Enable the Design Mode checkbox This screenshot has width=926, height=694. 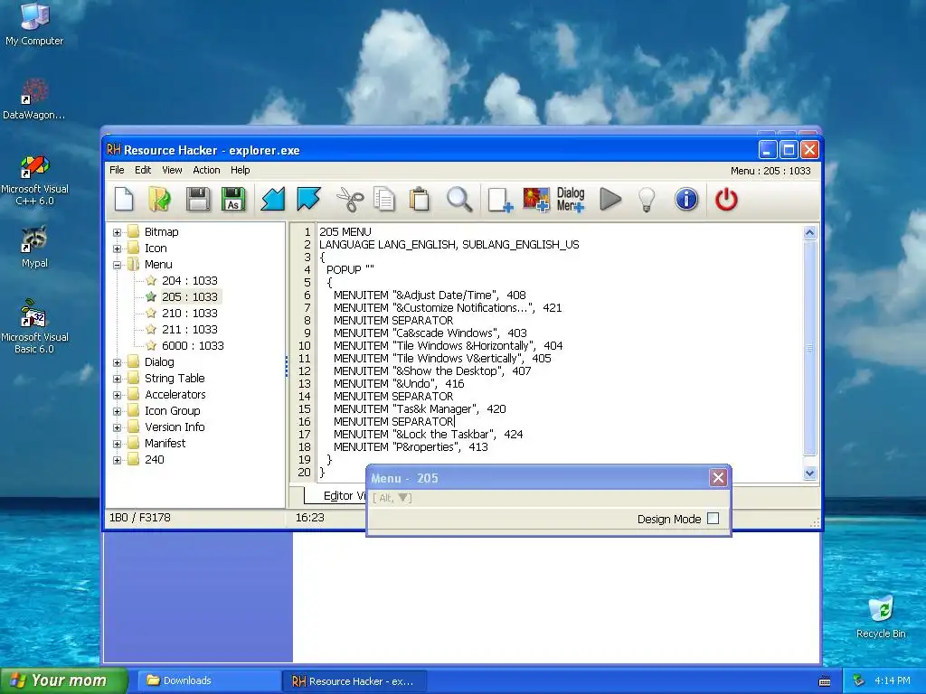(713, 519)
